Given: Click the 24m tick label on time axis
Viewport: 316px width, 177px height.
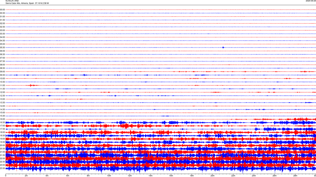Looking at the screenshot, I should click(x=254, y=176).
